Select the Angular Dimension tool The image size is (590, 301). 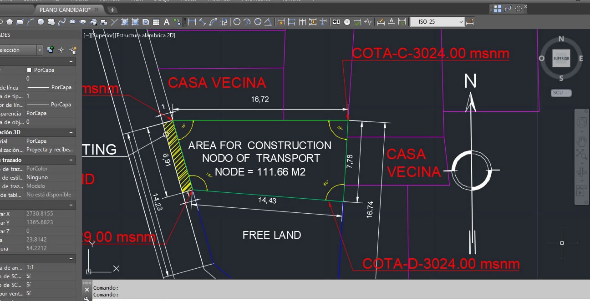(268, 21)
